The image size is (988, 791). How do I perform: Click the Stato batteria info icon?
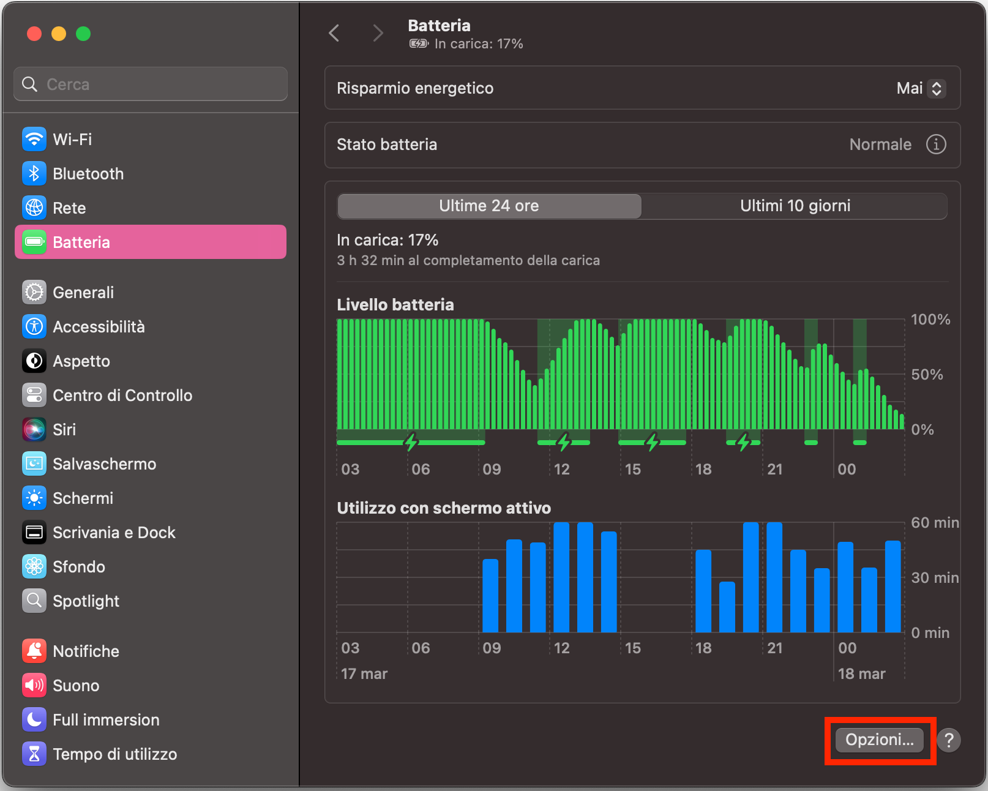coord(936,144)
